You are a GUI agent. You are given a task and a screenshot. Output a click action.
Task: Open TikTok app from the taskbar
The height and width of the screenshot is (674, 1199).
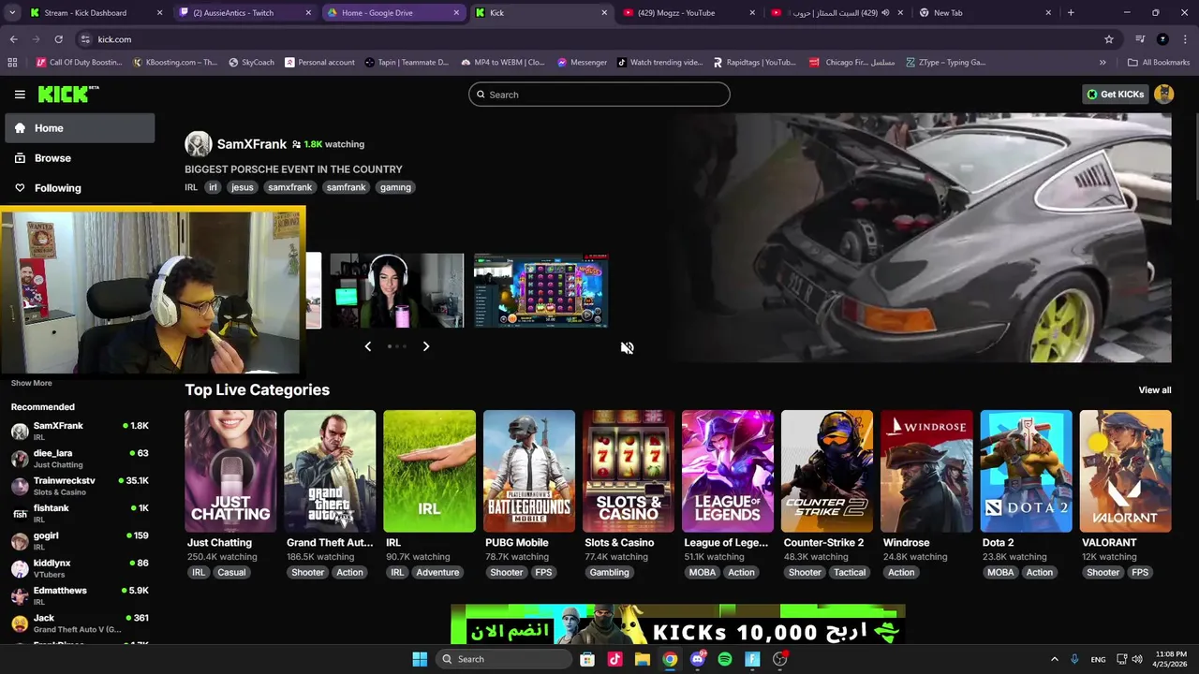pos(614,659)
